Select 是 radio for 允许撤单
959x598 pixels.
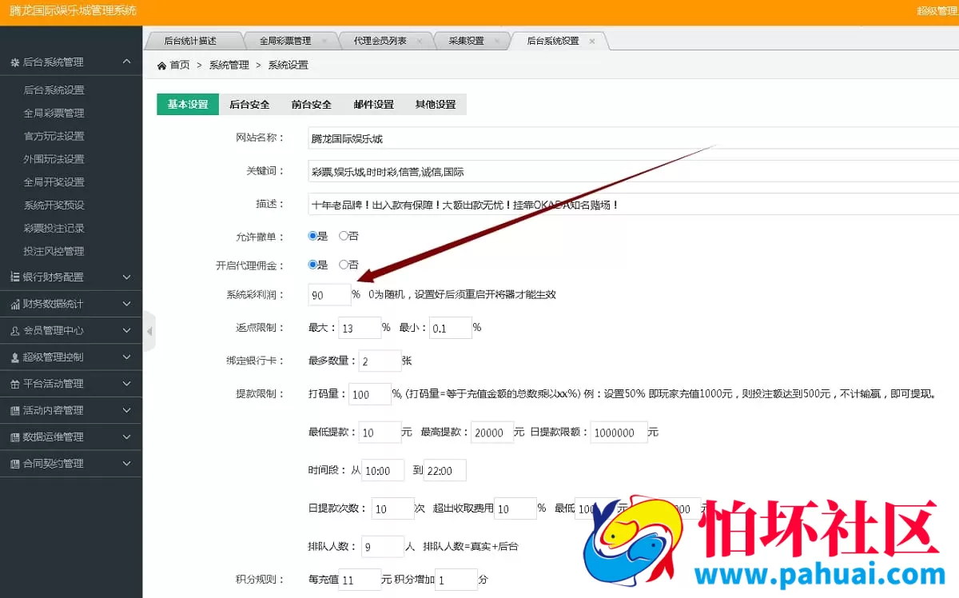click(312, 236)
